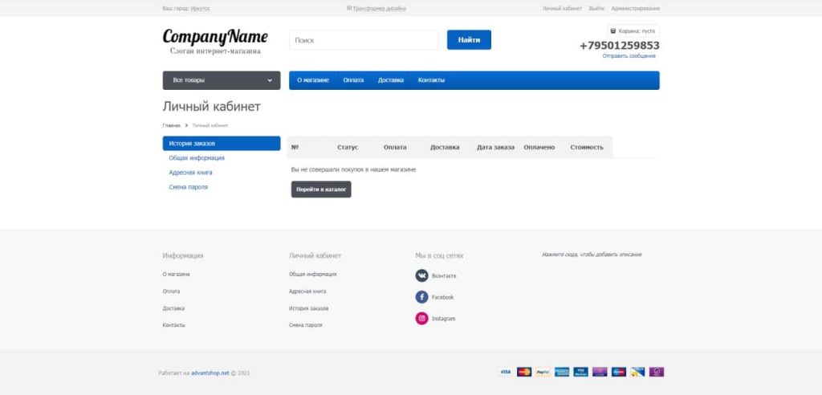Click the Поиск search input field
The height and width of the screenshot is (395, 822).
click(364, 40)
